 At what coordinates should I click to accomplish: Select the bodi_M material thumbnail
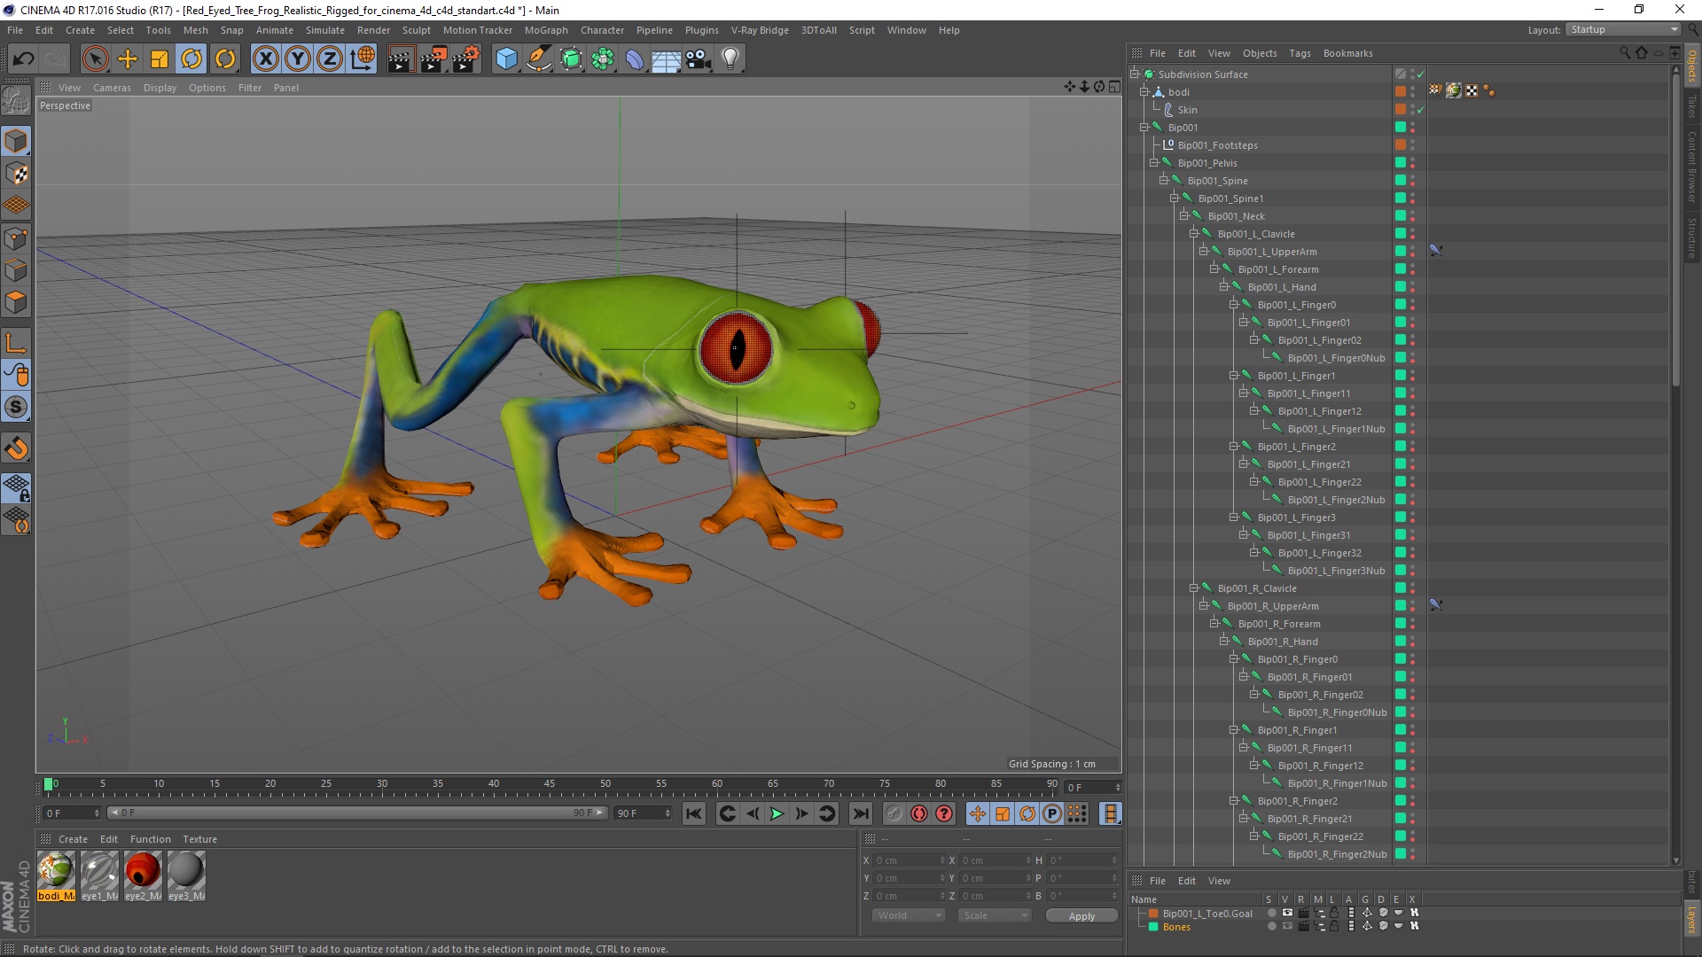coord(56,870)
